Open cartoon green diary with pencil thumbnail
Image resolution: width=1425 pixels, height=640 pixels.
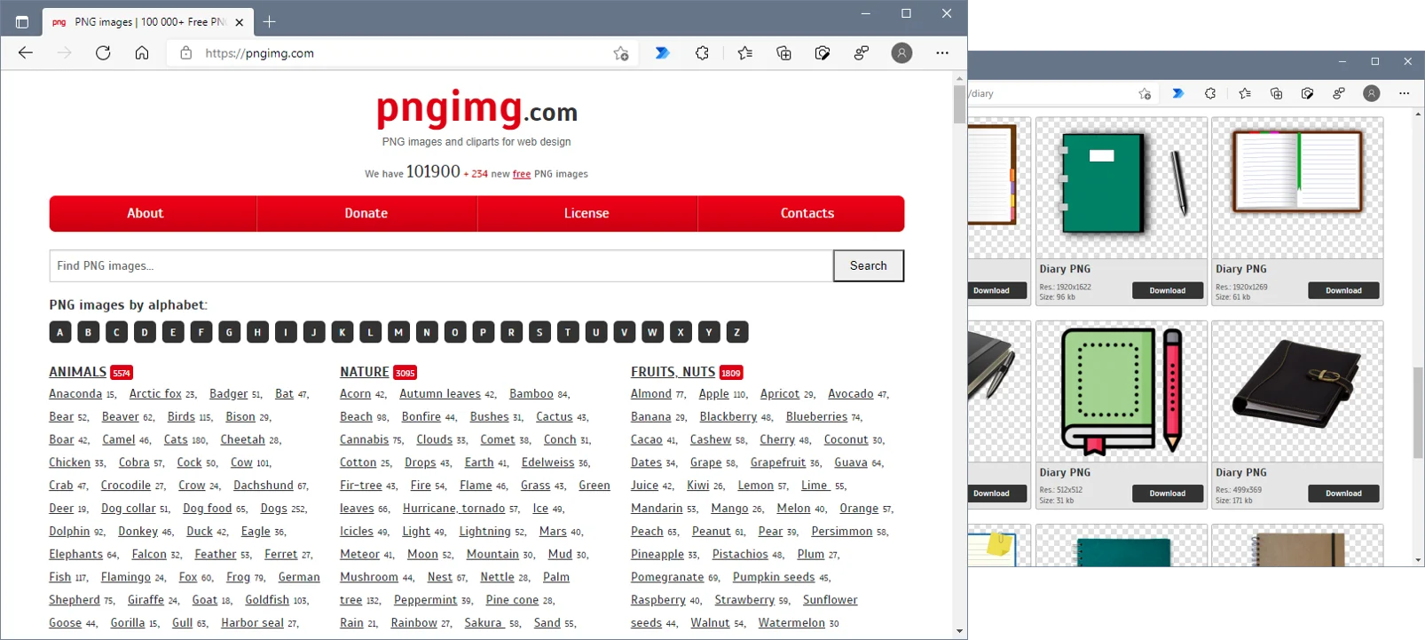point(1122,391)
